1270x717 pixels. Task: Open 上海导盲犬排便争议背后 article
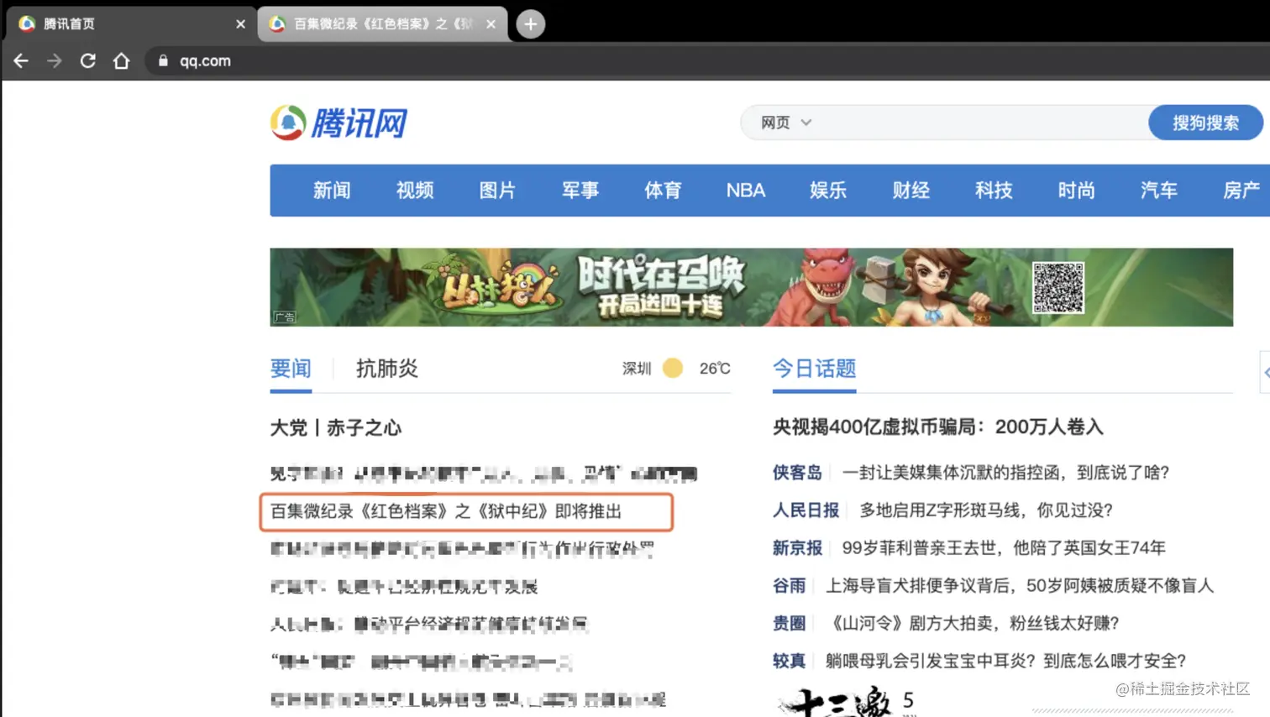coord(1020,586)
